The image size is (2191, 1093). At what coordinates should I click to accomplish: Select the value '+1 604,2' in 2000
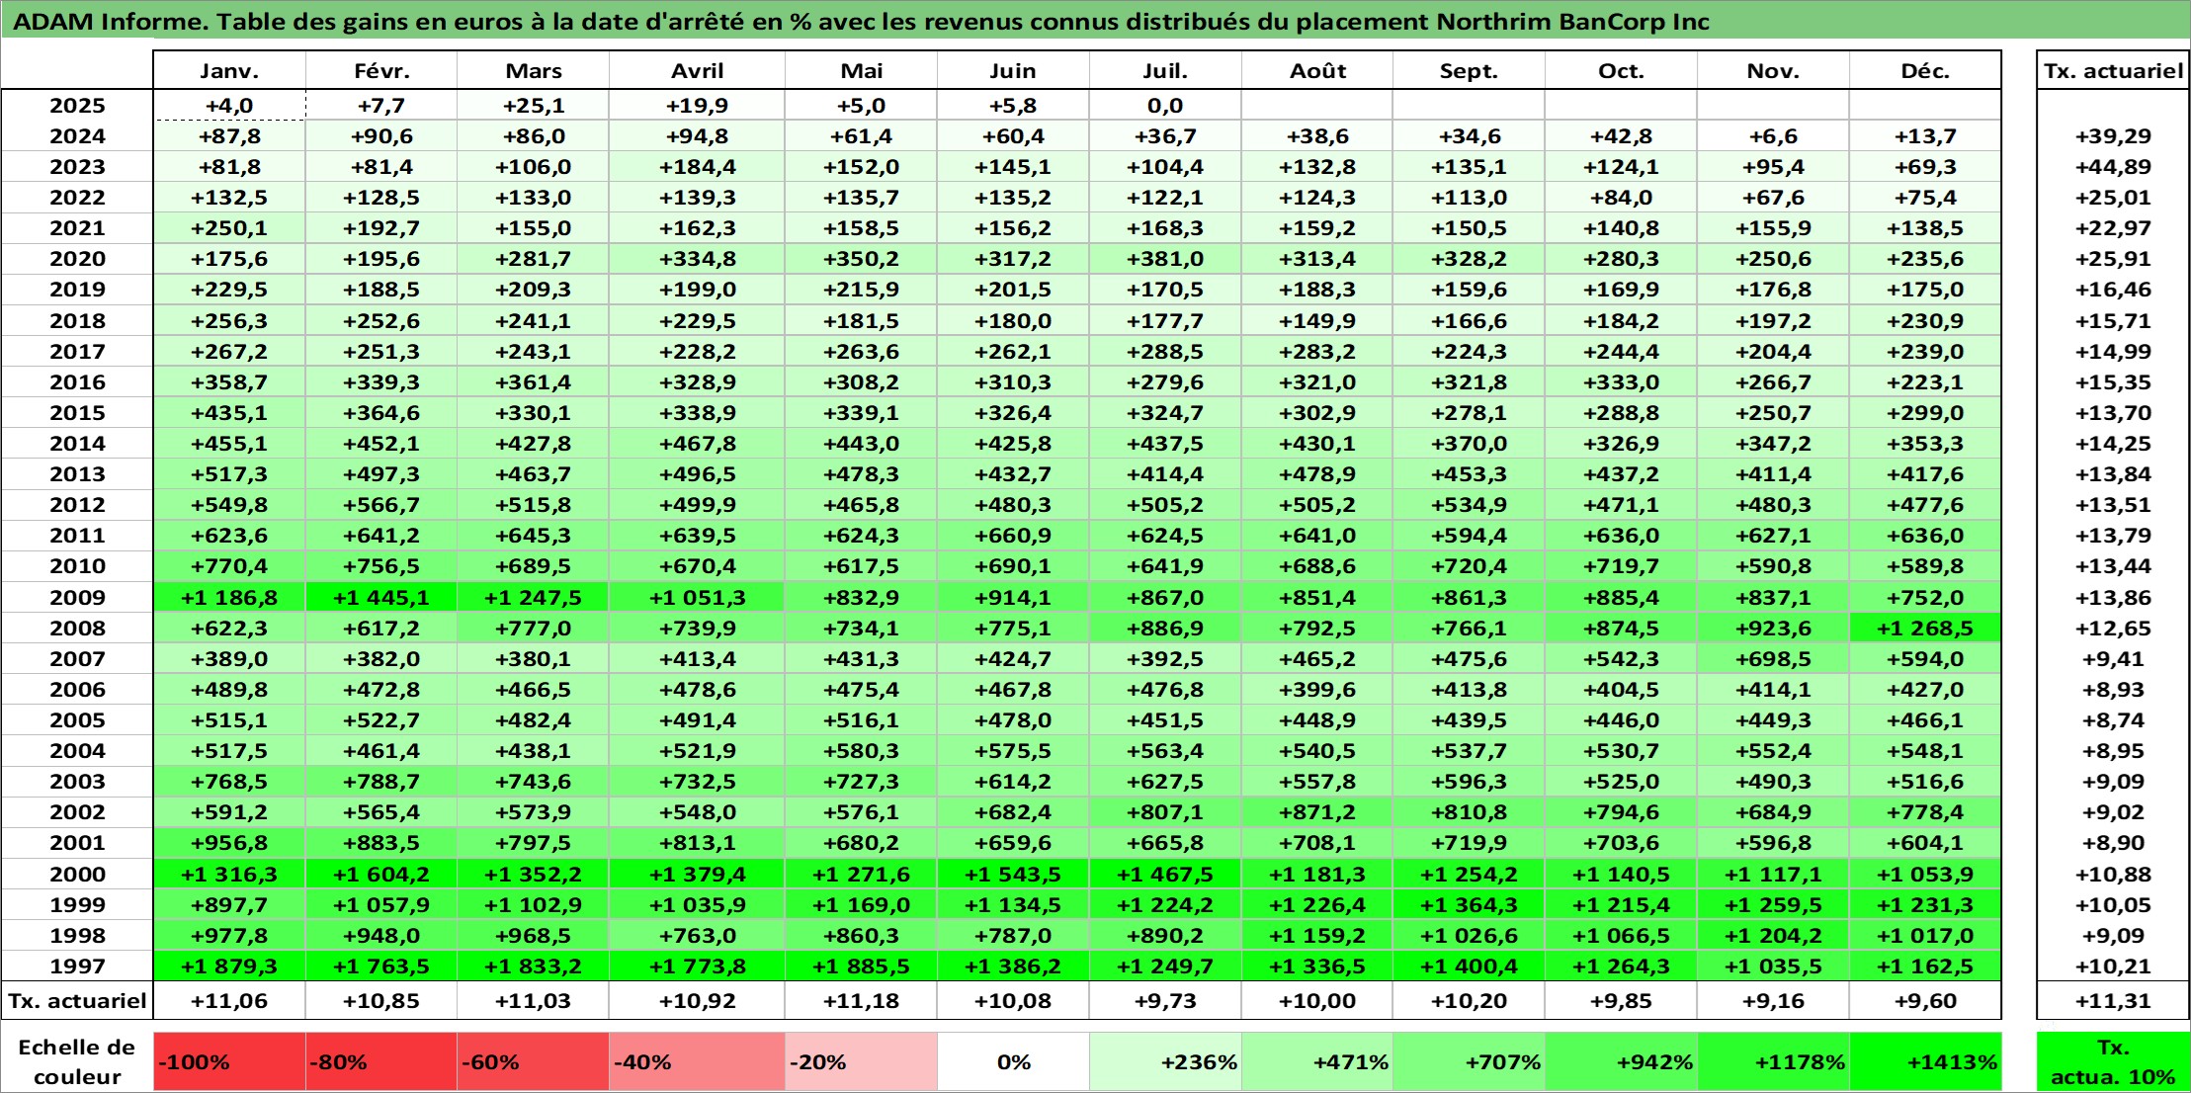(x=381, y=875)
